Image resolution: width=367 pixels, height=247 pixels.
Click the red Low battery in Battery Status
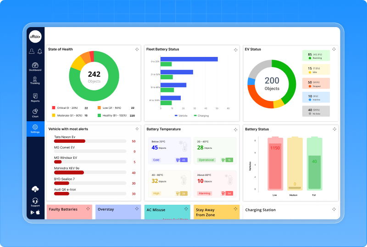click(275, 163)
